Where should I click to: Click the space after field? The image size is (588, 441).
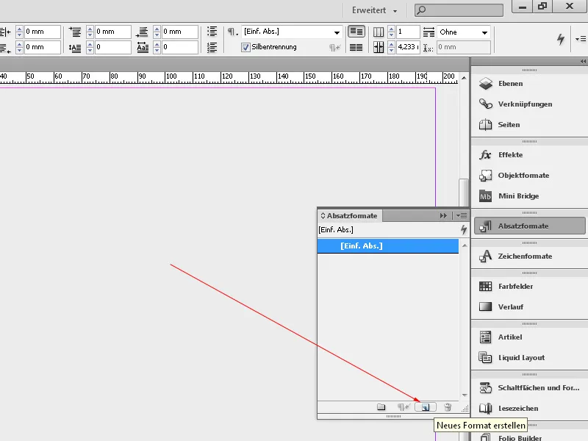179,32
